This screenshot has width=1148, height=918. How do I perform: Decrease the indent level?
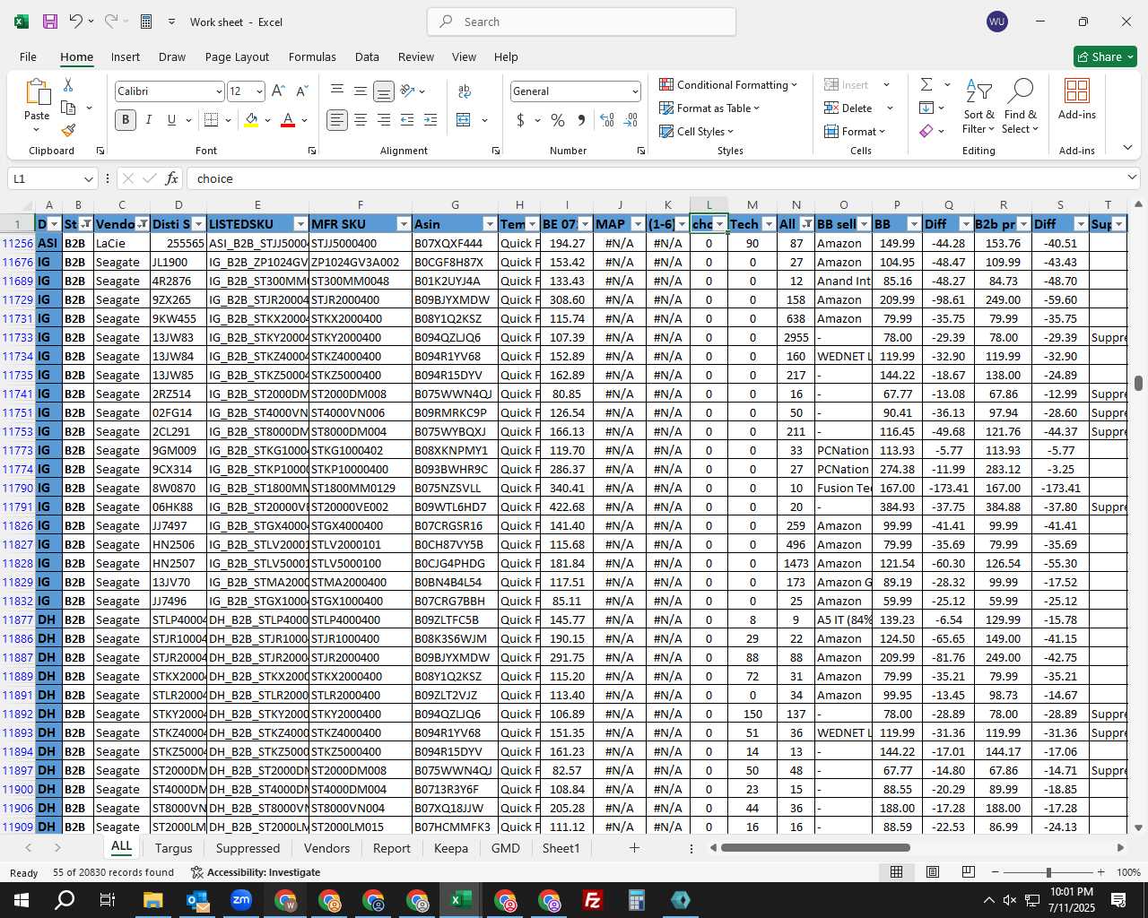pyautogui.click(x=407, y=120)
